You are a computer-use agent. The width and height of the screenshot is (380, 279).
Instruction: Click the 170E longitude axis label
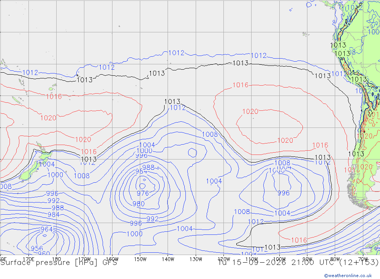pyautogui.click(x=28, y=259)
